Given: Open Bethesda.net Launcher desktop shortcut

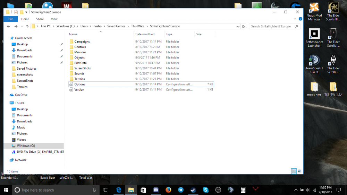Looking at the screenshot, I should pyautogui.click(x=314, y=38).
